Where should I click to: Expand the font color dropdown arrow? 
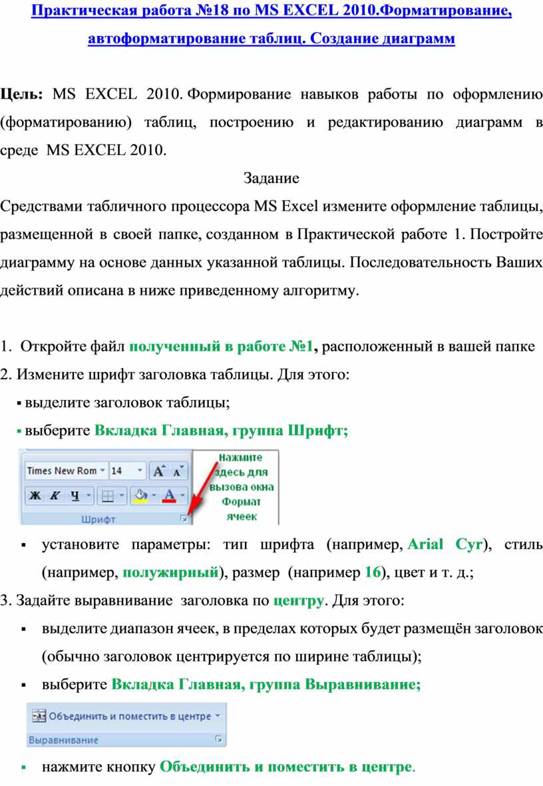(182, 496)
